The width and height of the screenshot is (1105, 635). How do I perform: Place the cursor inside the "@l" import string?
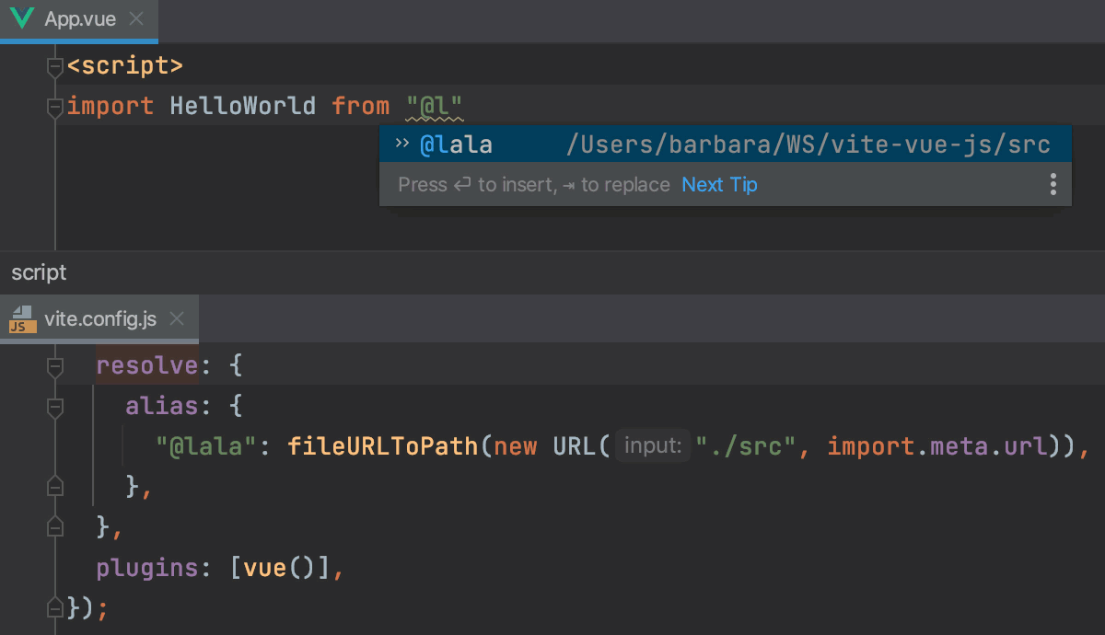click(x=433, y=105)
